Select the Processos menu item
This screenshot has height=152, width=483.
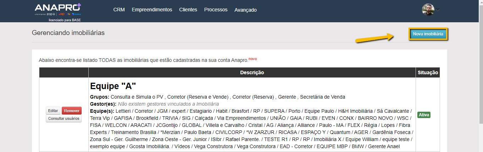[x=216, y=10]
